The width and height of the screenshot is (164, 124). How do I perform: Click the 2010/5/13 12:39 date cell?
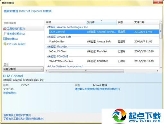click(x=144, y=61)
